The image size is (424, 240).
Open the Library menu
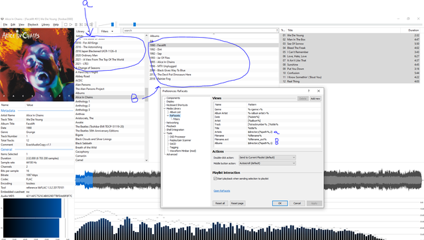pos(46,24)
